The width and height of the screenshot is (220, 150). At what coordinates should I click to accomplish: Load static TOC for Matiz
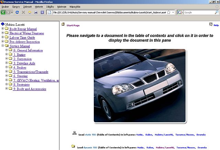pos(140,135)
